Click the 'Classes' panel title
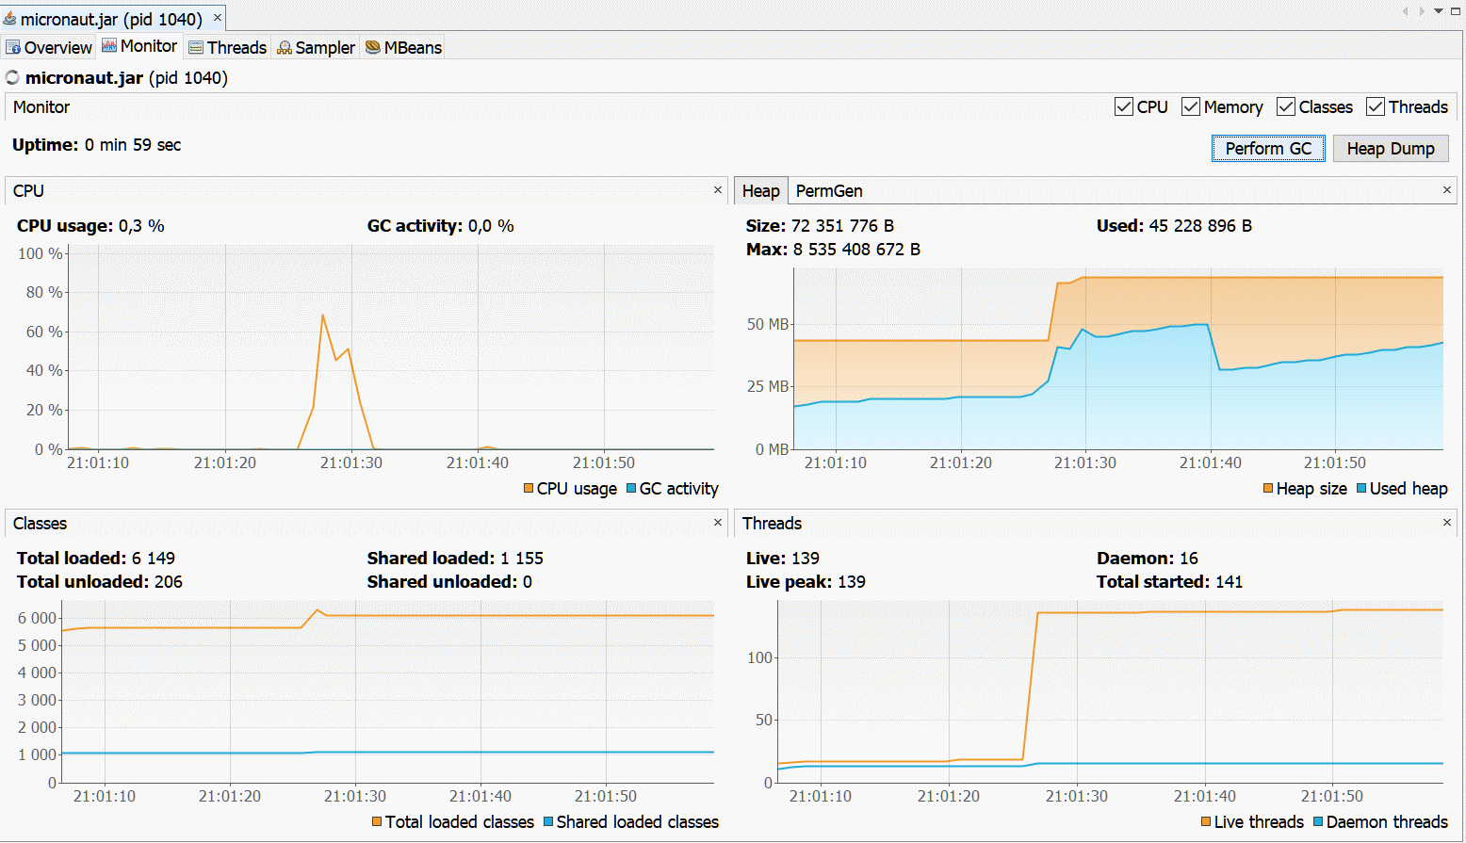Screen dimensions: 1466x843 tap(40, 524)
